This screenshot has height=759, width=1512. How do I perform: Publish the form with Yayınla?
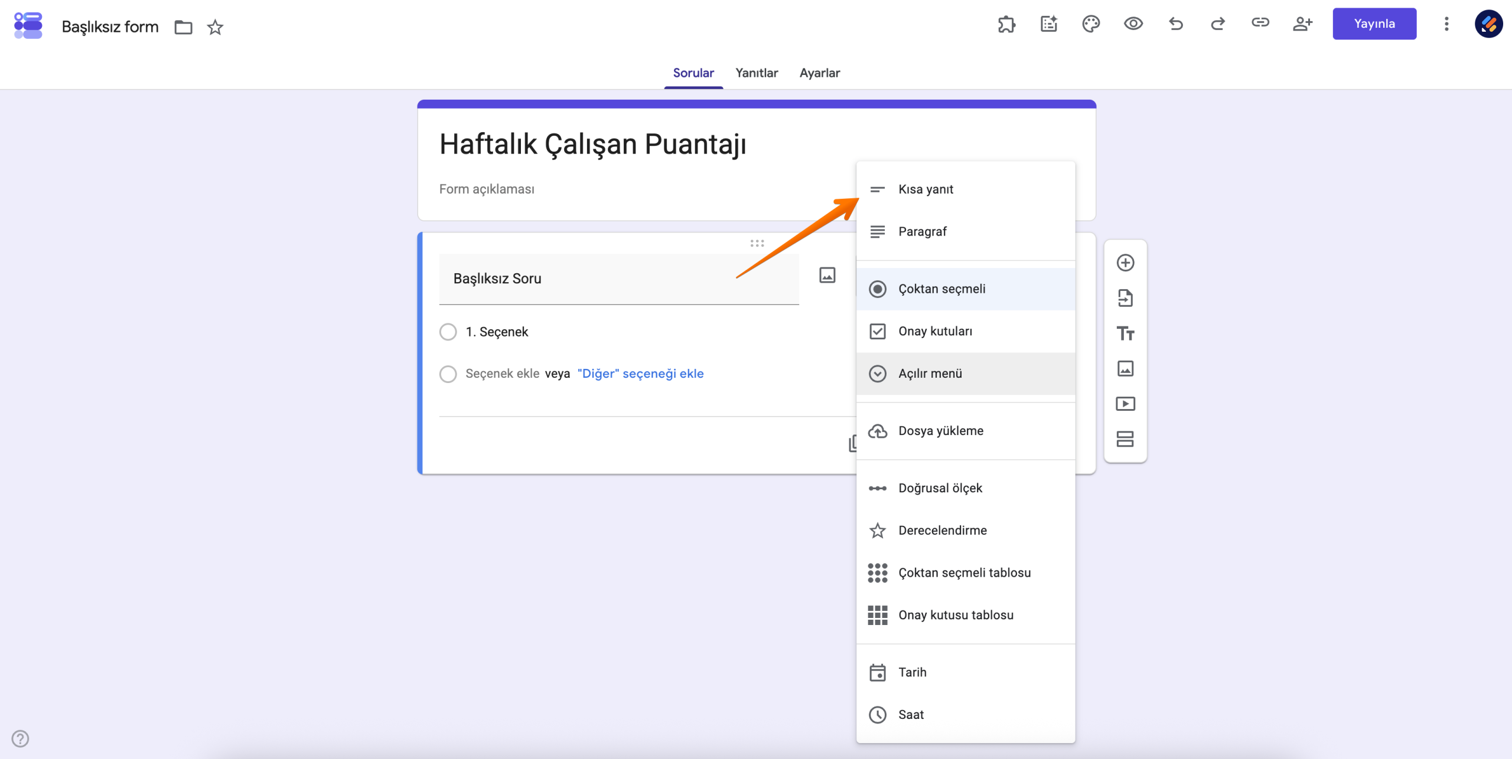[1374, 24]
